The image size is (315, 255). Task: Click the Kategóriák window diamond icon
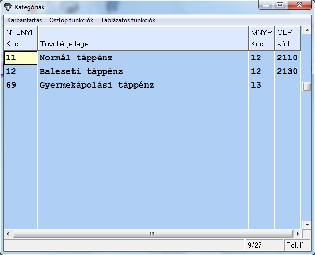(x=7, y=7)
